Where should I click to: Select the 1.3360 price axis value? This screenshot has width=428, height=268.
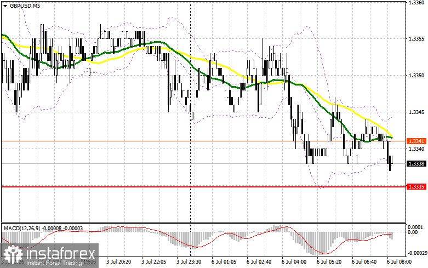pos(416,2)
